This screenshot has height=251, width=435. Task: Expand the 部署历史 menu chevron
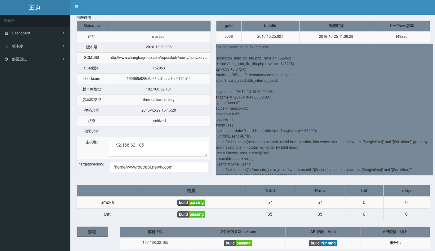coord(64,59)
